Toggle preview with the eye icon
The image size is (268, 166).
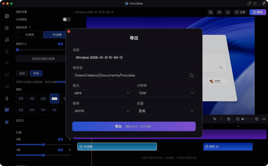pos(219,12)
